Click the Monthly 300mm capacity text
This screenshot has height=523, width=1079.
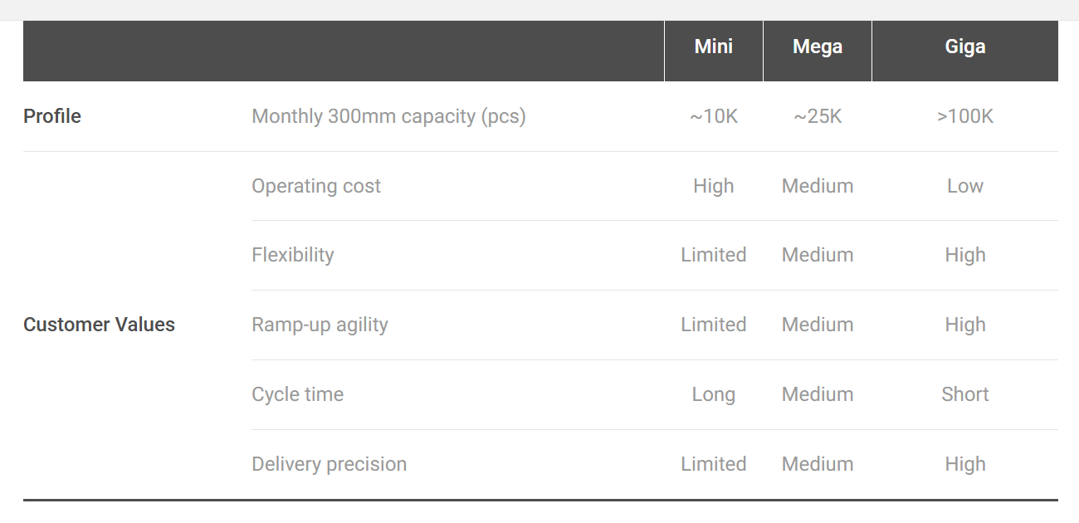(388, 116)
